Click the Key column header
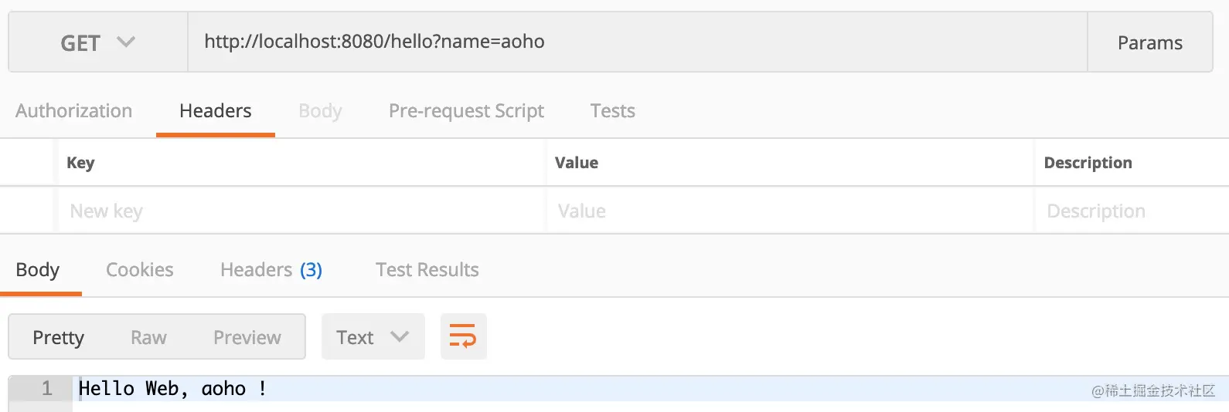Screen dimensions: 1229x412 click(x=80, y=163)
